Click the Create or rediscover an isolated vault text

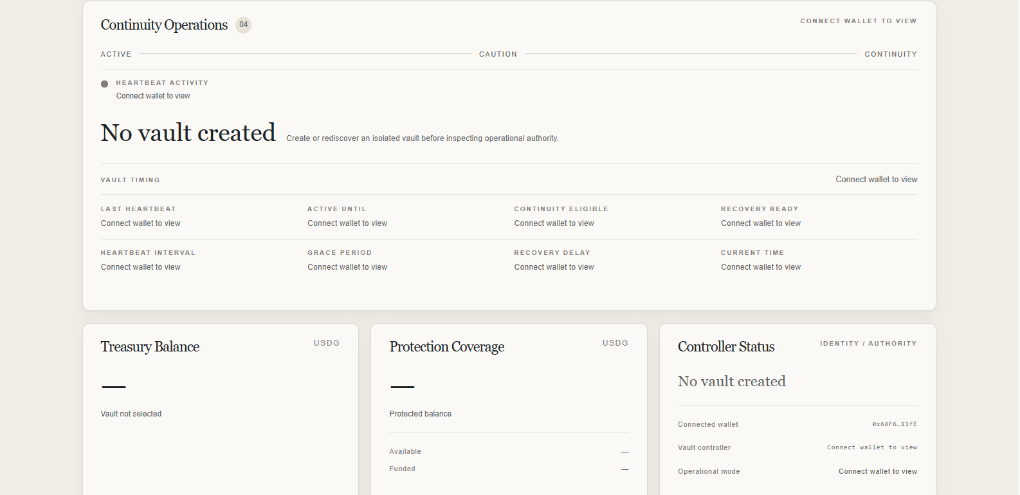coord(423,138)
